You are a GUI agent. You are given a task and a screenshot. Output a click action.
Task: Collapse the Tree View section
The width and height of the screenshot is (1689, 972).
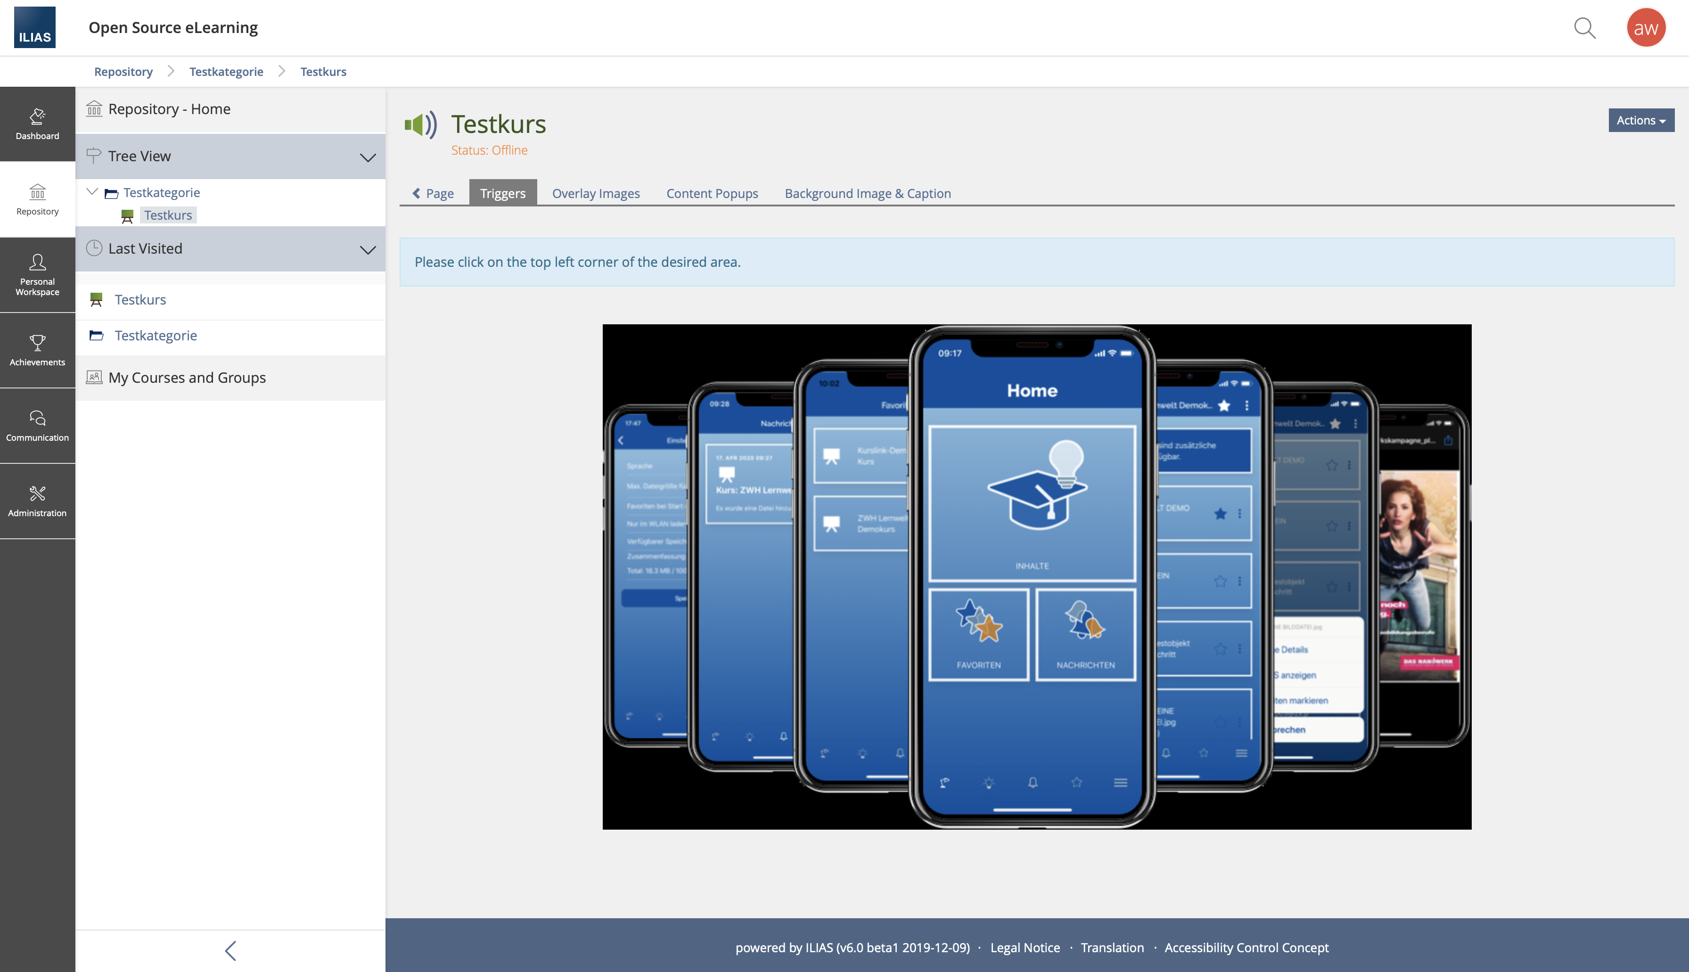coord(367,157)
